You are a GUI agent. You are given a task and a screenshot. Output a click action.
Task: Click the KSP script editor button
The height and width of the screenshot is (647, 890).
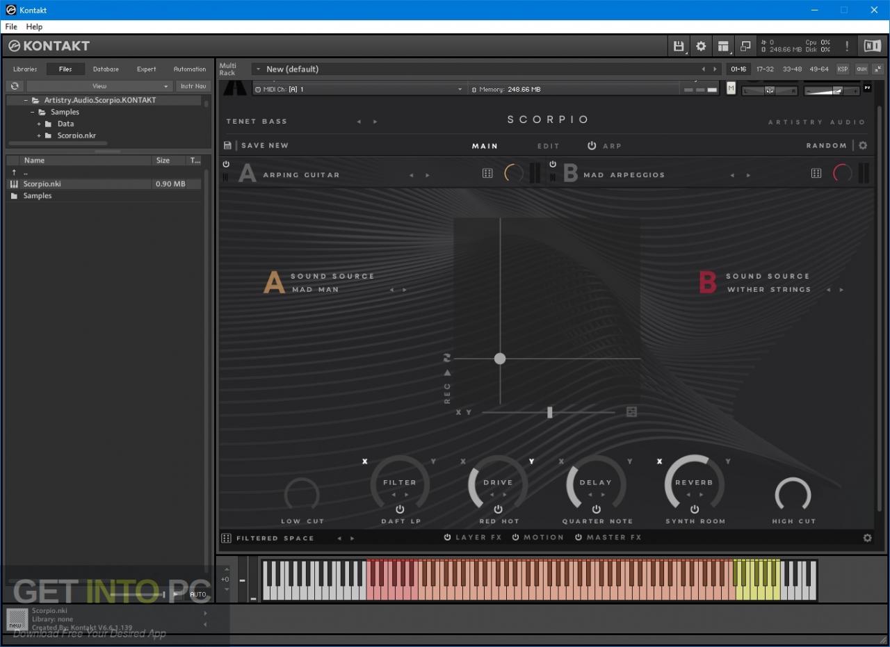(x=843, y=69)
